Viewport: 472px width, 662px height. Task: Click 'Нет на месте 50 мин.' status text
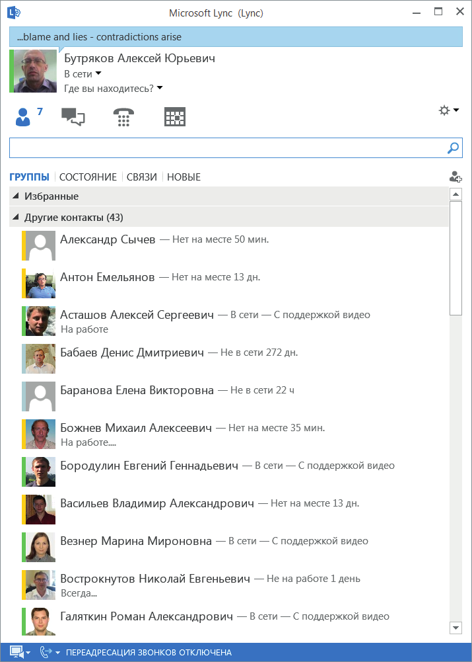[x=220, y=239]
